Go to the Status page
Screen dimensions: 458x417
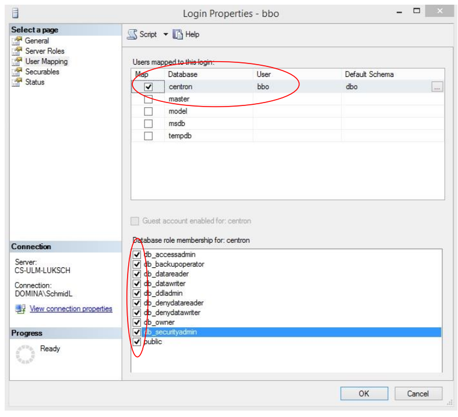[34, 82]
